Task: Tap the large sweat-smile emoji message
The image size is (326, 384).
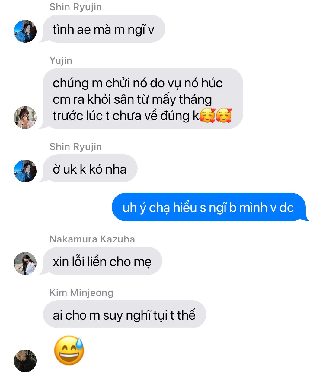Action: click(69, 350)
